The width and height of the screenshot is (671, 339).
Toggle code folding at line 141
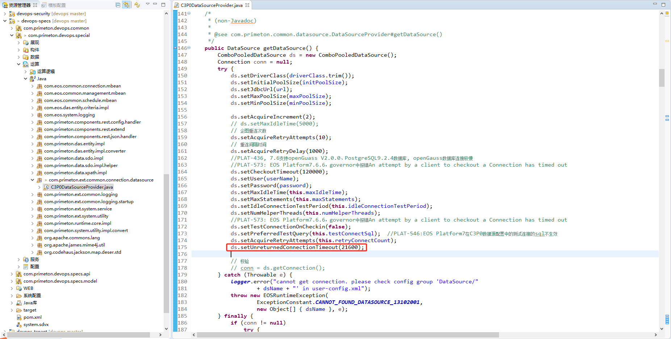coord(189,13)
